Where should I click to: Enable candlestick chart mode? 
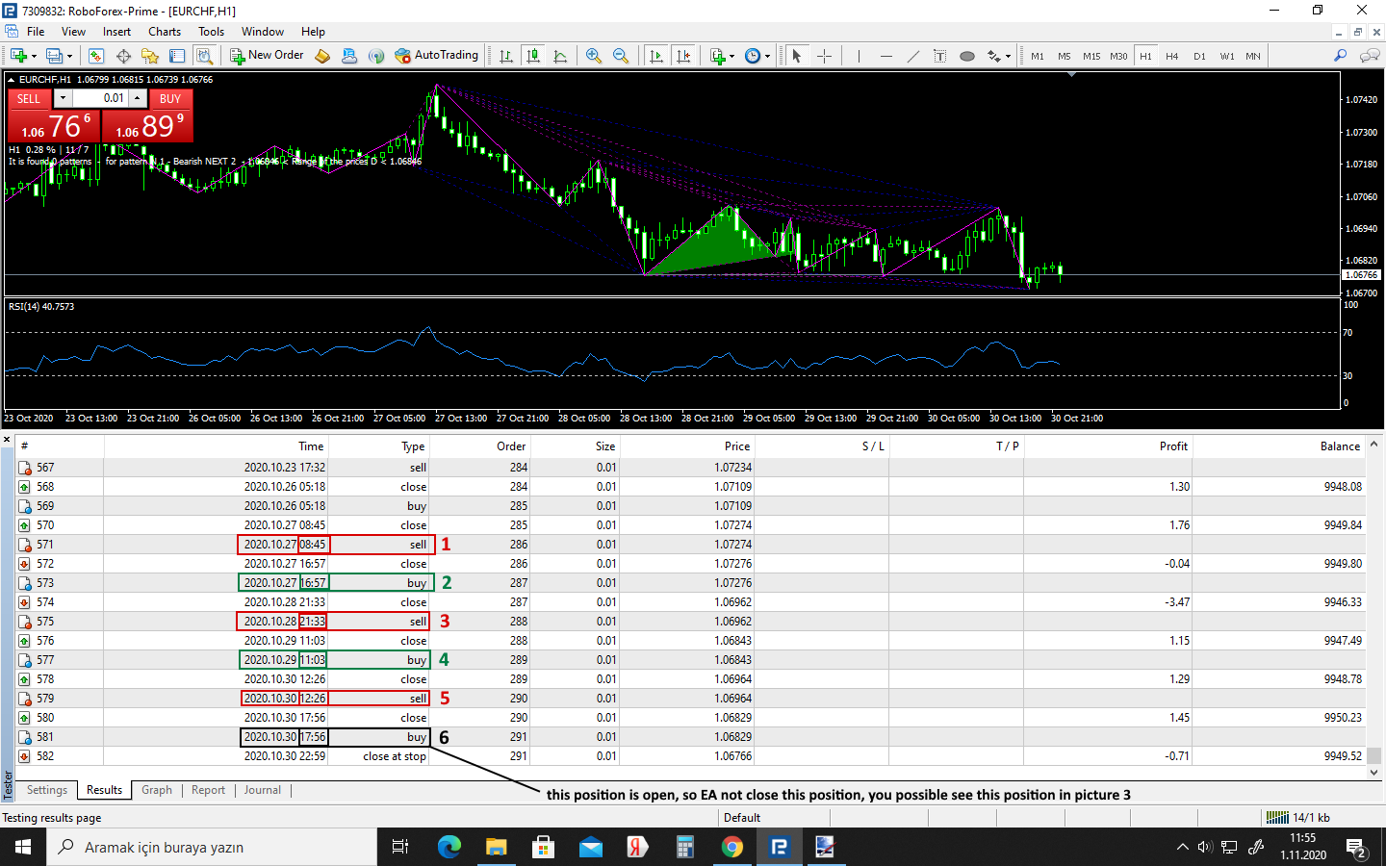point(533,56)
